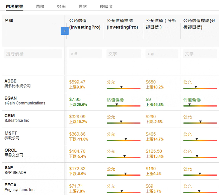The width and height of the screenshot is (219, 195).
Task: Click PEGA analyst target $69
Action: point(149,186)
